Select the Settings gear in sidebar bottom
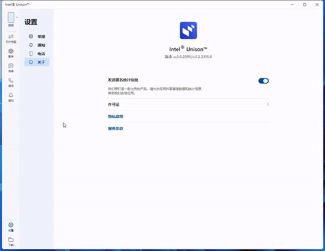Screen dimensions: 325x251 [11, 227]
